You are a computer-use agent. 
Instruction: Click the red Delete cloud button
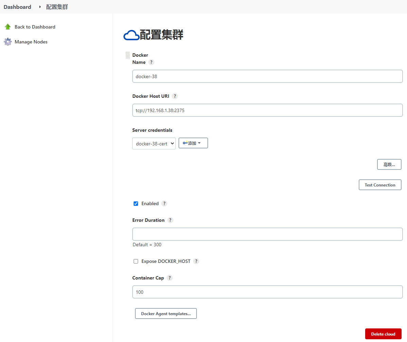383,334
